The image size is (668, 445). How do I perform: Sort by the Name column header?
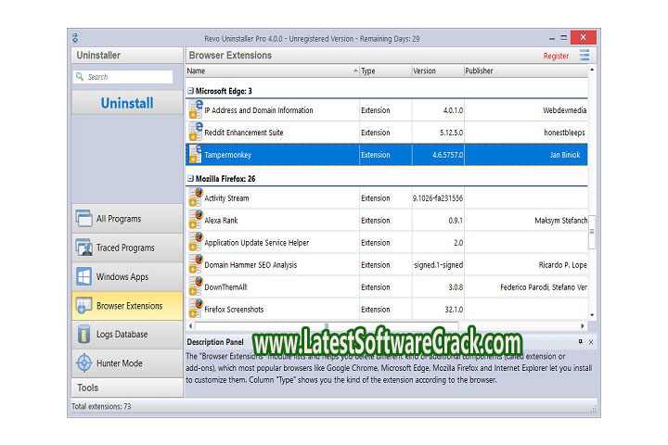pyautogui.click(x=273, y=70)
